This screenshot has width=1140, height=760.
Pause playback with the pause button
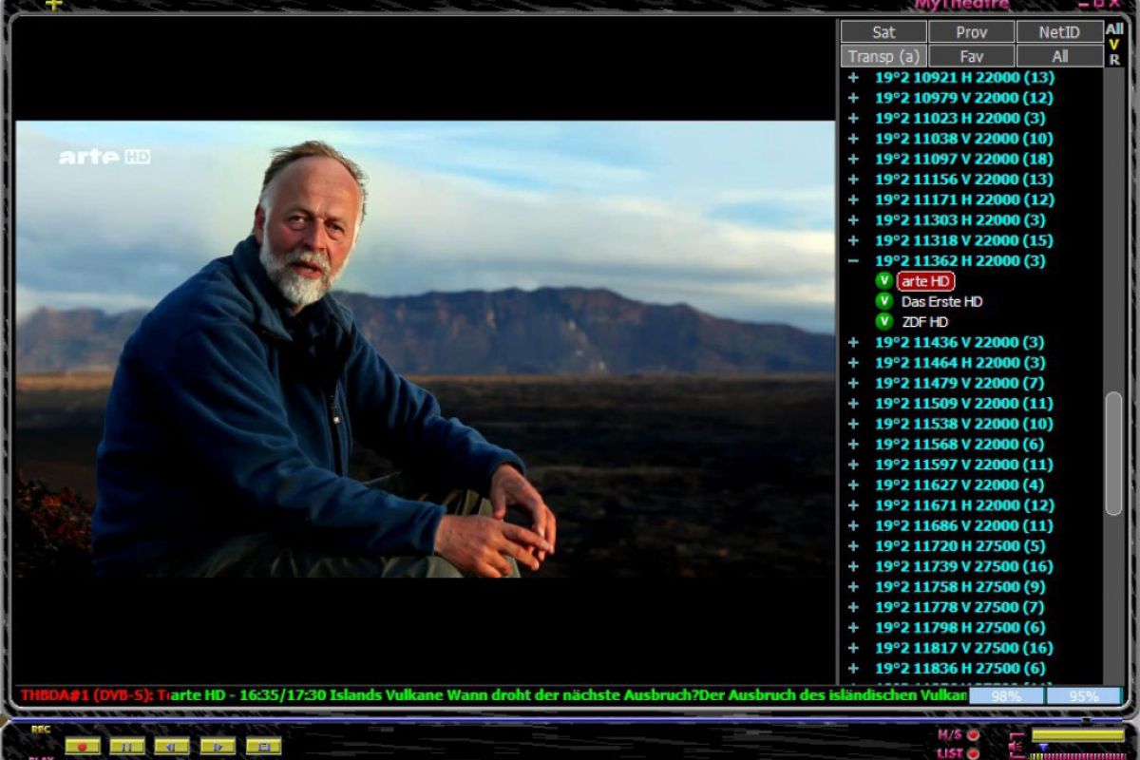tap(127, 746)
